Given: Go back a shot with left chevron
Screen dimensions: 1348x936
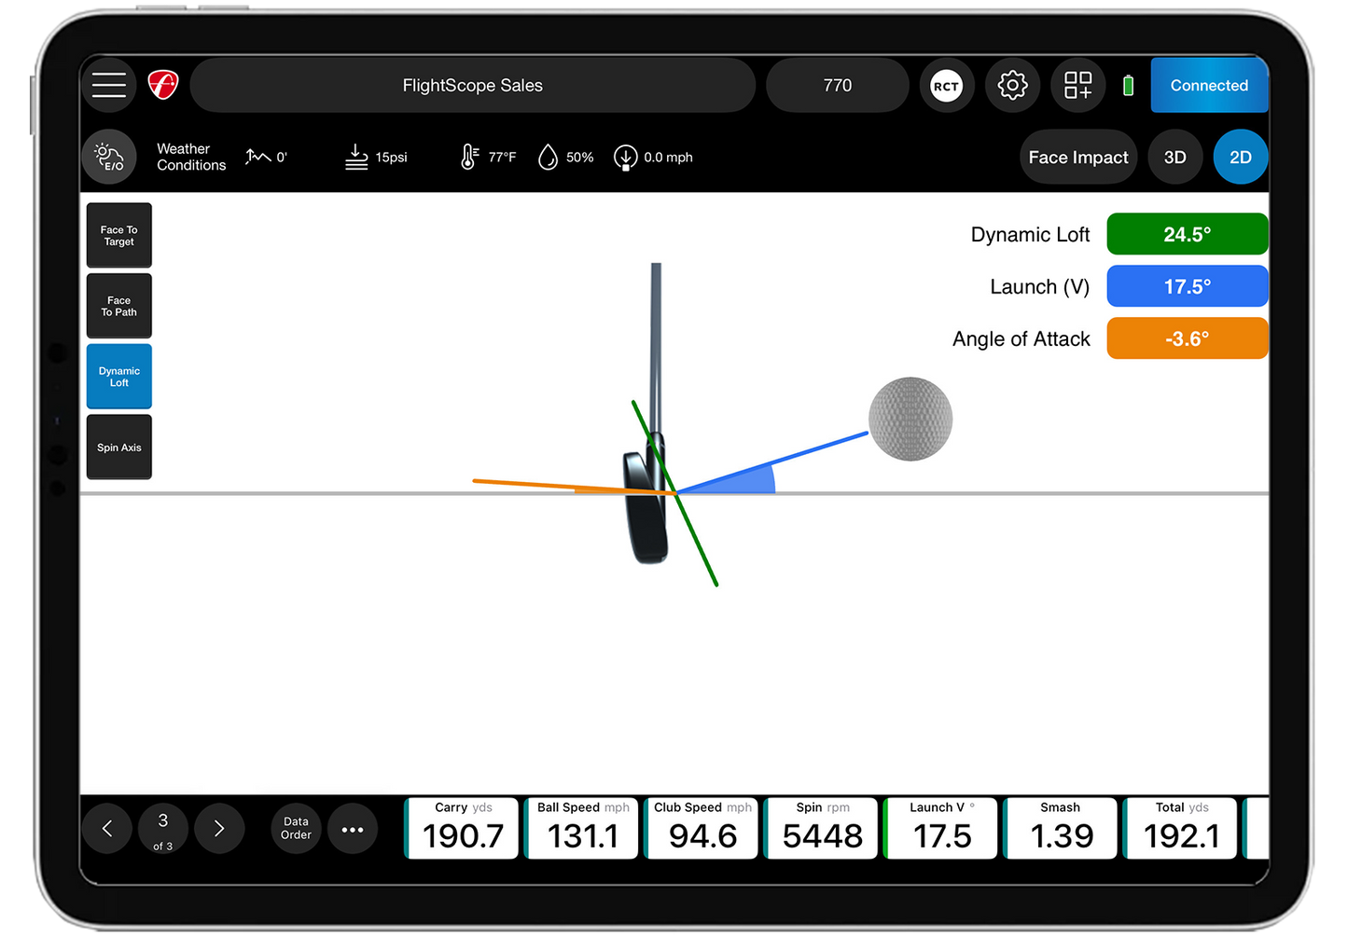Looking at the screenshot, I should click(x=106, y=828).
